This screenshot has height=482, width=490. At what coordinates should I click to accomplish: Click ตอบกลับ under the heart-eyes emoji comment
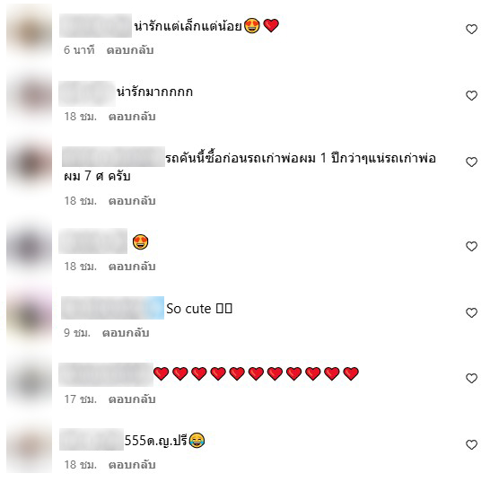click(x=132, y=267)
